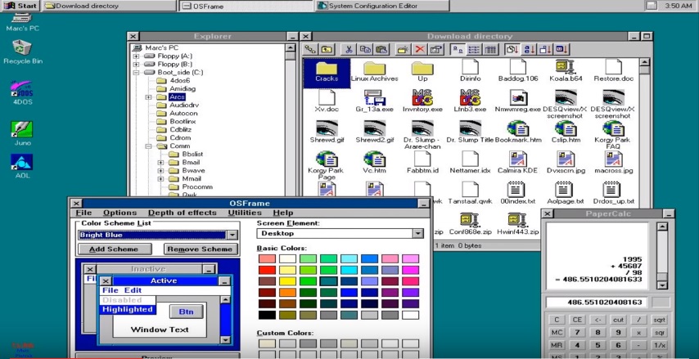The height and width of the screenshot is (359, 699).
Task: Create a new folder with toolbar icon
Action: 403,49
